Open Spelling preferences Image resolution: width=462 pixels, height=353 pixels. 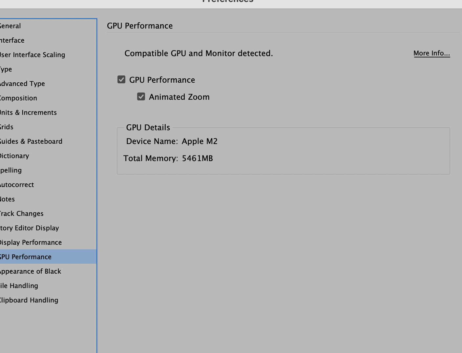11,170
